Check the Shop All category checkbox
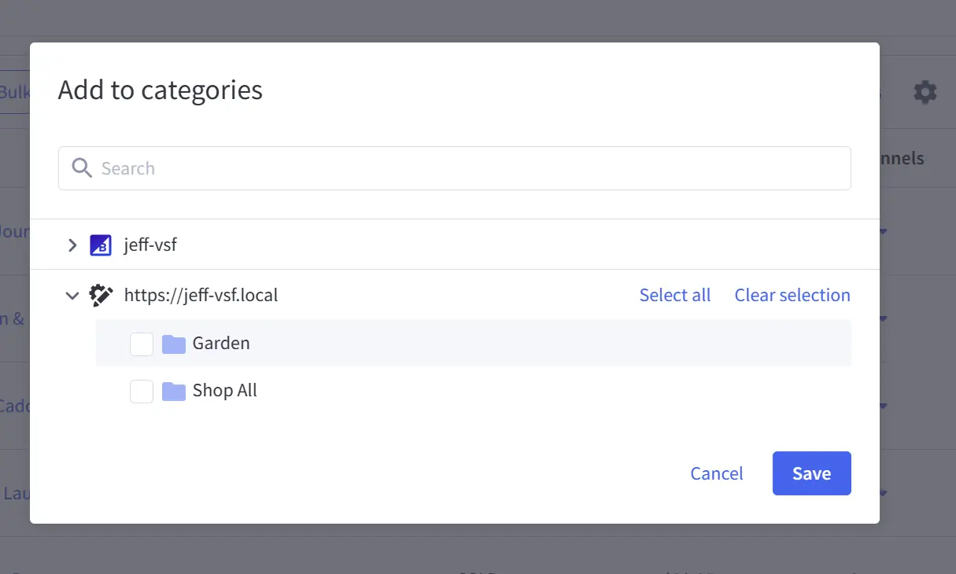The width and height of the screenshot is (956, 574). click(141, 391)
